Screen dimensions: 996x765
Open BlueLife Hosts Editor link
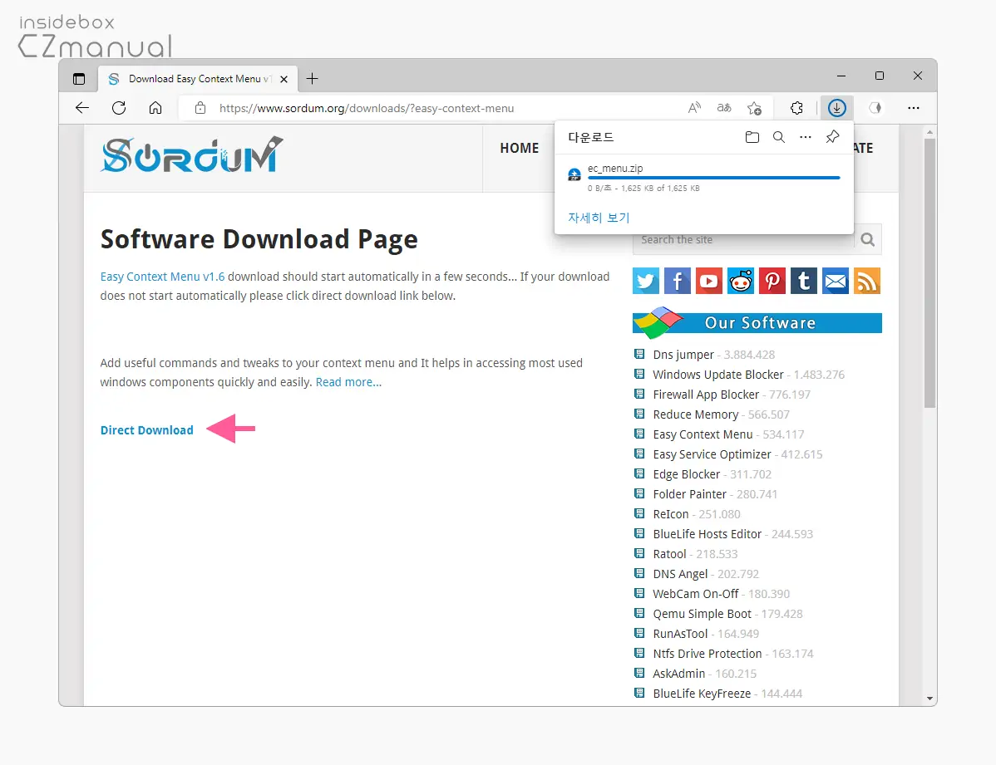[707, 534]
